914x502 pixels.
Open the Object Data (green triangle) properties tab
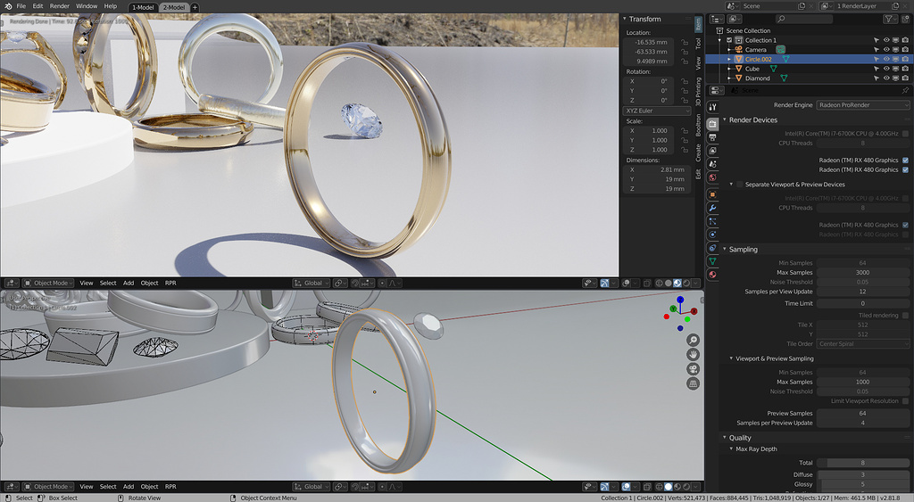click(x=712, y=261)
